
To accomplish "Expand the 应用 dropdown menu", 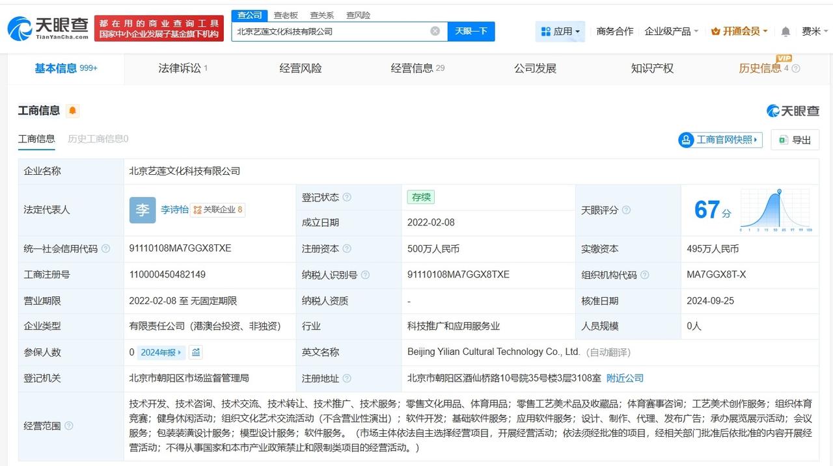I will pyautogui.click(x=560, y=31).
